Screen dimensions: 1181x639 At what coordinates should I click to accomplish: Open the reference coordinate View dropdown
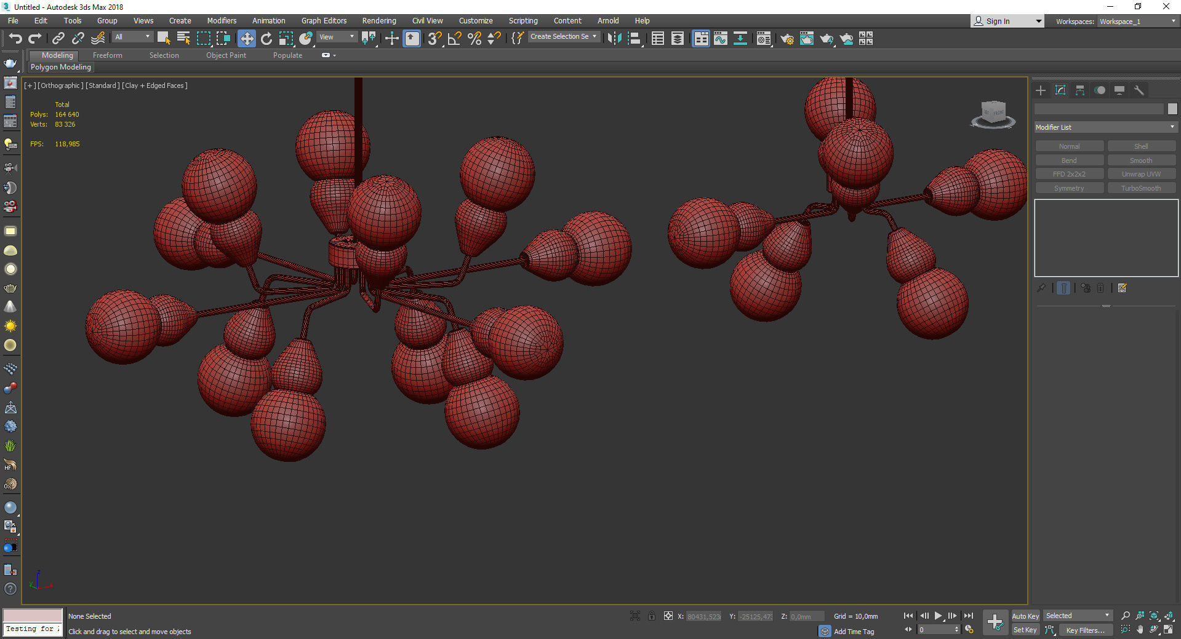(x=337, y=37)
